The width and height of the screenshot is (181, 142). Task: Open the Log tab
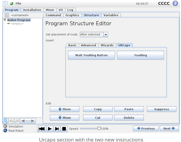point(70,10)
